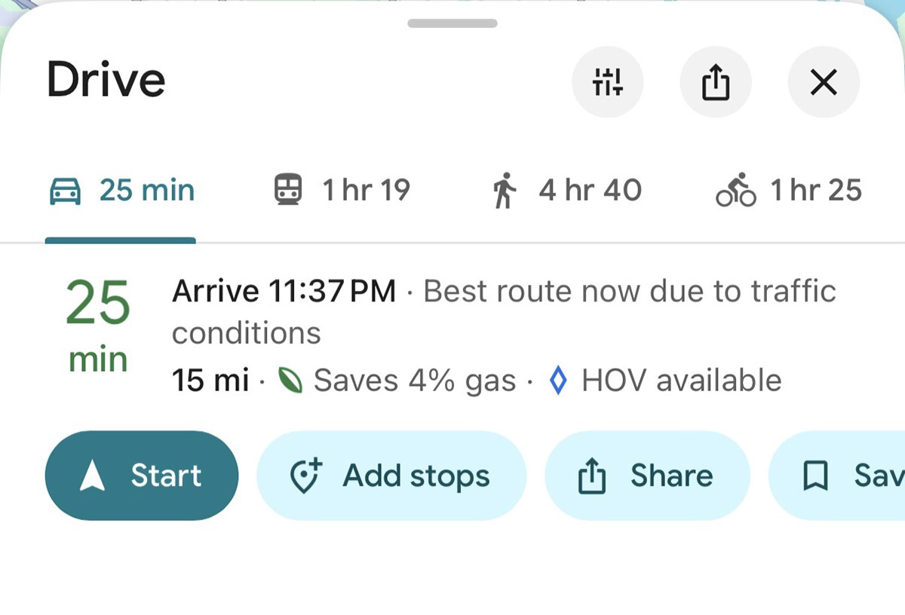The image size is (905, 615).
Task: Click the Arrive 11:37 PM time
Action: 284,291
